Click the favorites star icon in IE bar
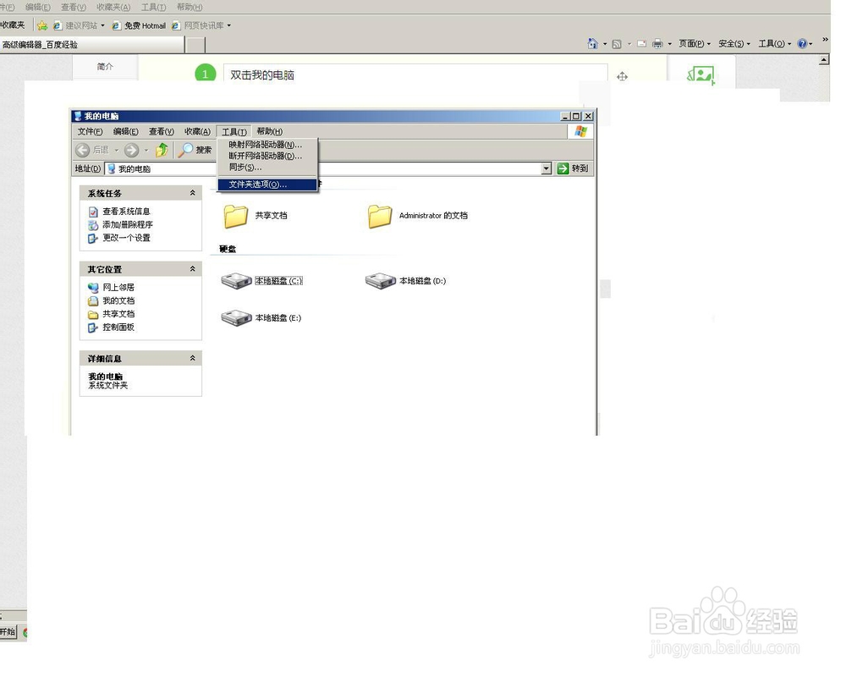Image resolution: width=846 pixels, height=677 pixels. click(42, 25)
